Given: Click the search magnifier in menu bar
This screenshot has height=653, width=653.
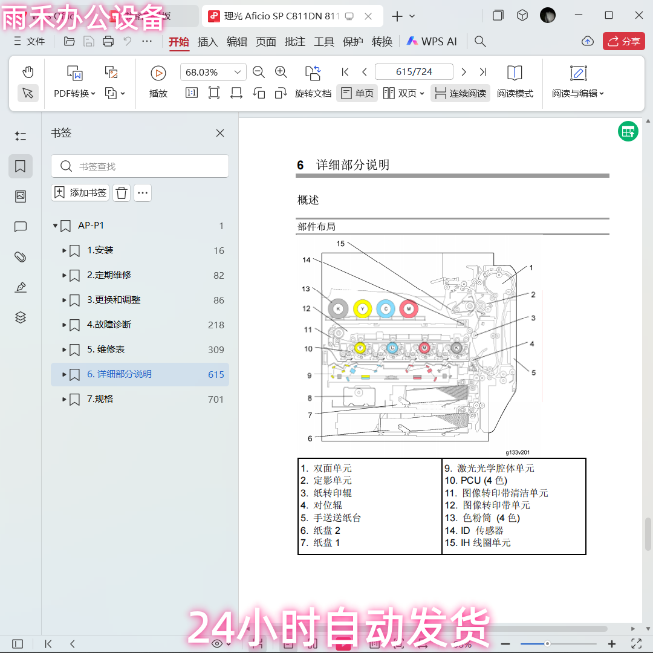Looking at the screenshot, I should pyautogui.click(x=480, y=41).
